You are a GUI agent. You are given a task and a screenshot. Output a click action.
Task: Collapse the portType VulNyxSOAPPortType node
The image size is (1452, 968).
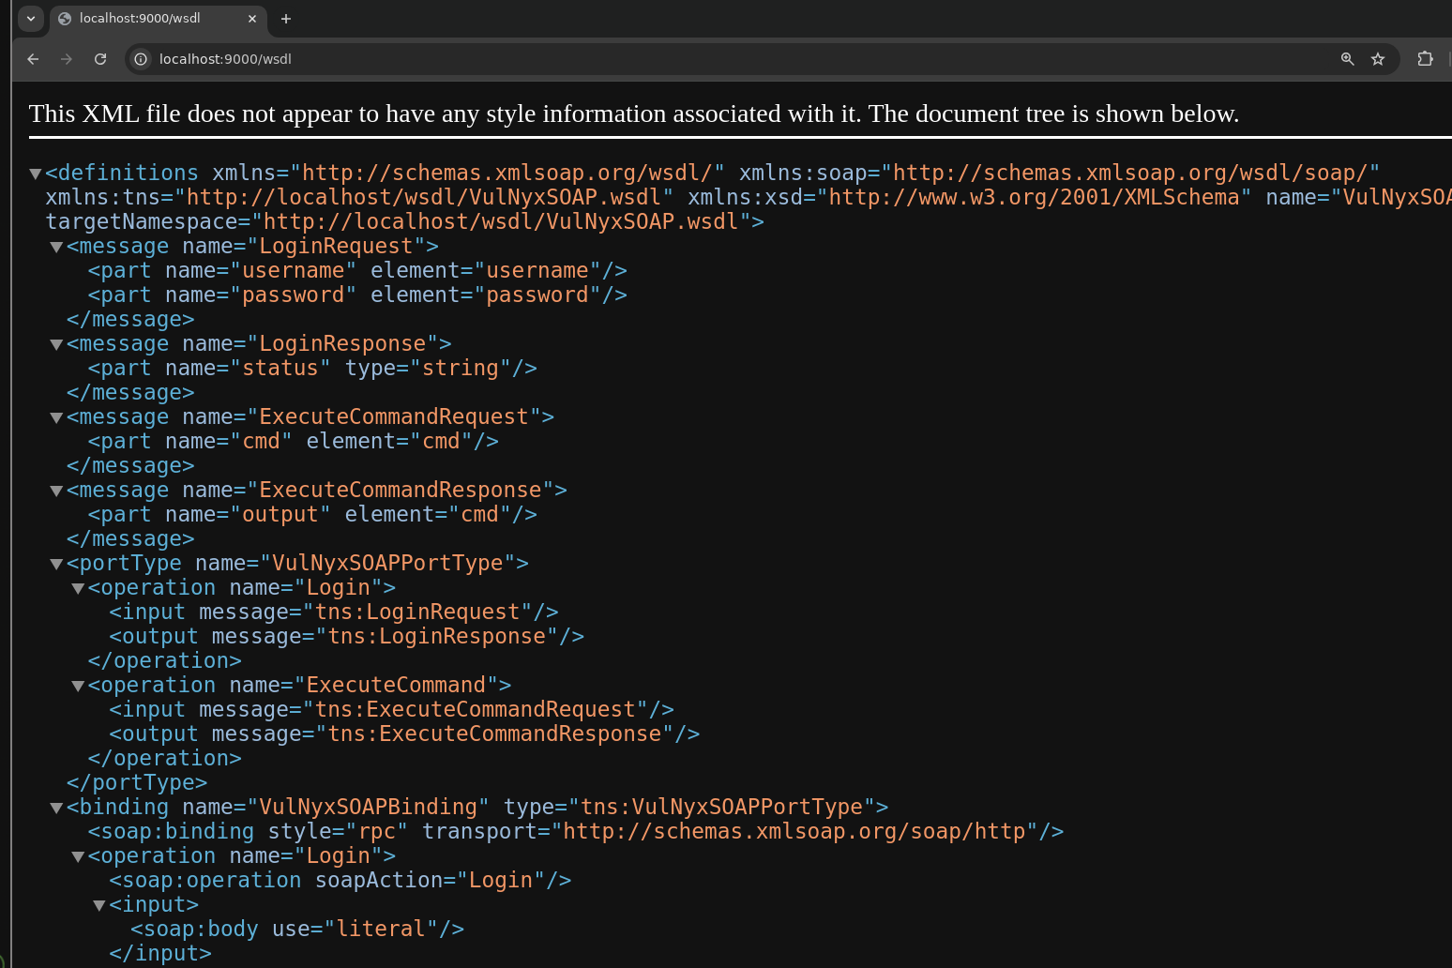coord(56,564)
